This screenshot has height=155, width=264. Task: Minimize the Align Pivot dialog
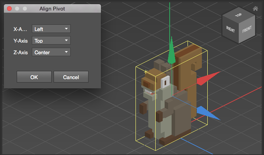(17, 9)
